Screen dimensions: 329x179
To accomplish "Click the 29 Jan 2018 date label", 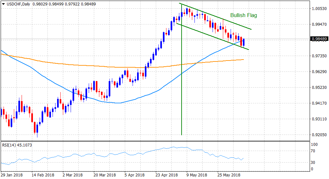I will coord(12,175).
